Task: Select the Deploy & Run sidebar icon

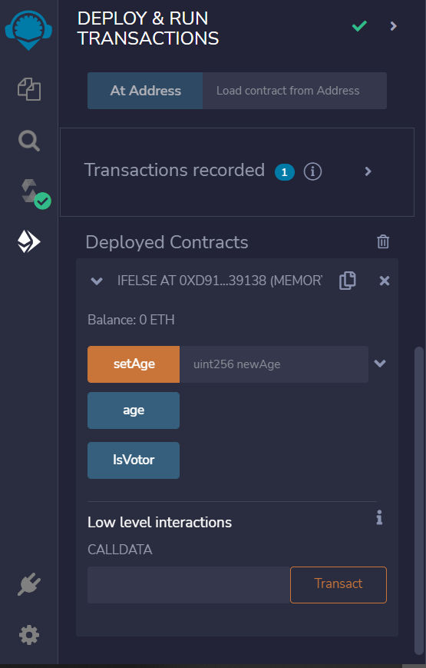Action: [28, 241]
